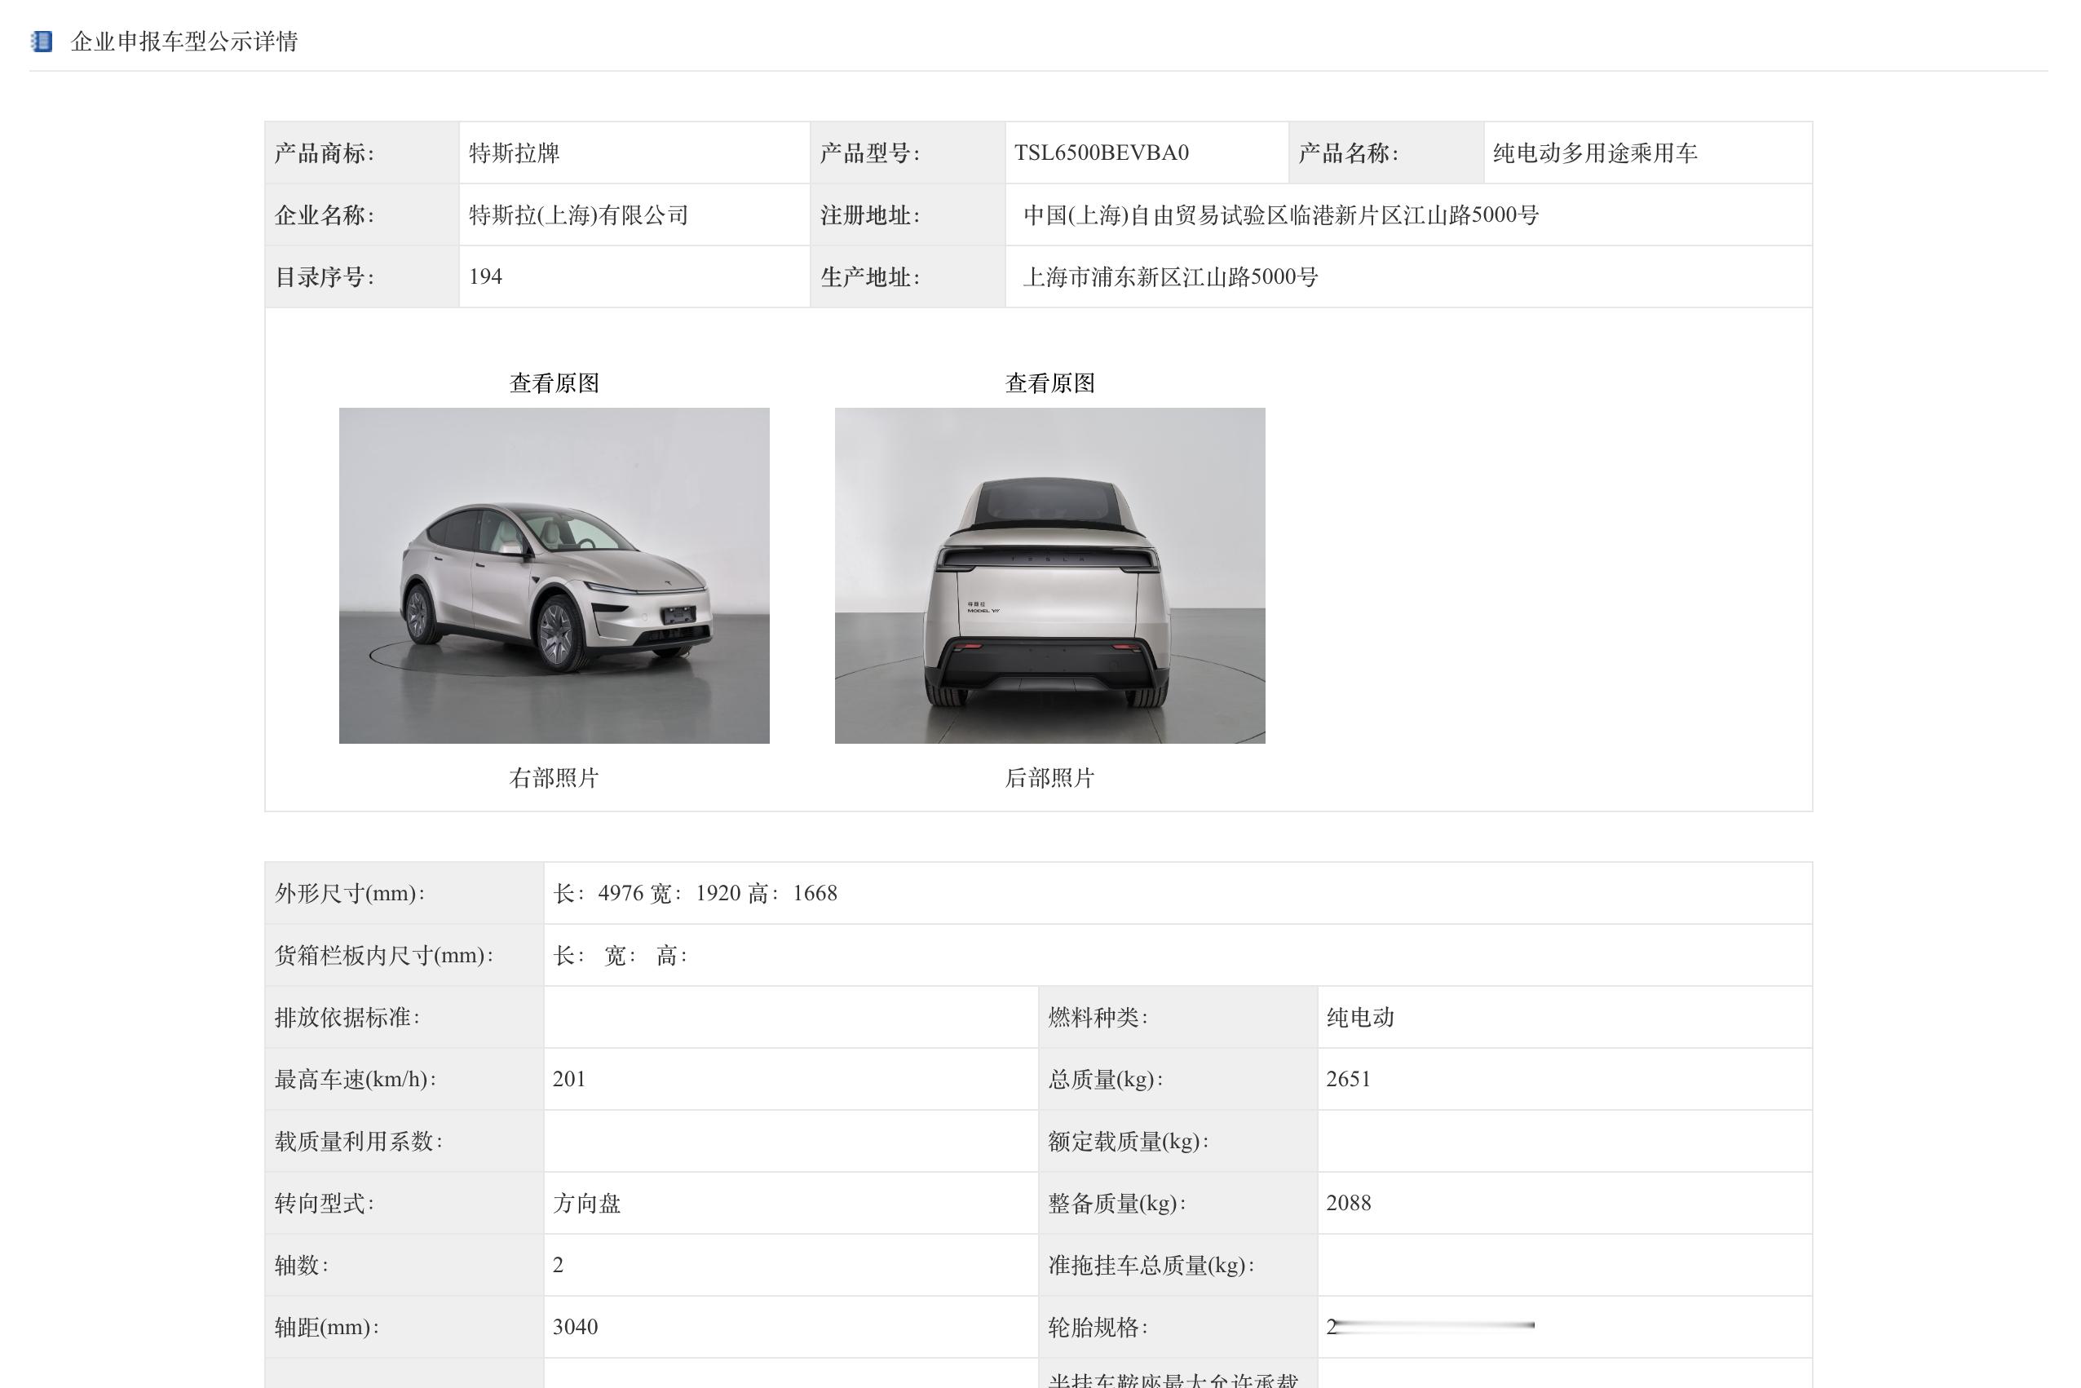This screenshot has height=1388, width=2081.
Task: Click the 准拖挂车总质量(kg) label
Action: (1151, 1265)
